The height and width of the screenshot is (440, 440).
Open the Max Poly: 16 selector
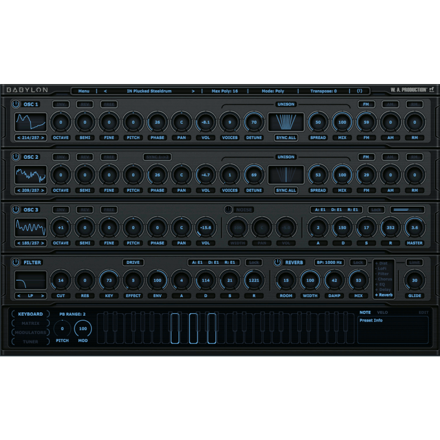(x=224, y=91)
